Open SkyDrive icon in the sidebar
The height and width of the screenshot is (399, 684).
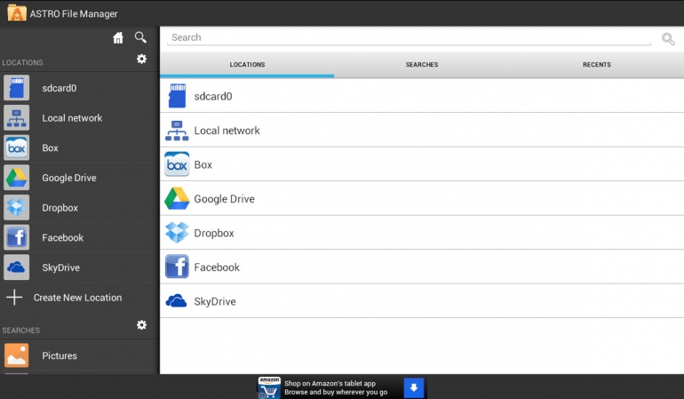(17, 267)
